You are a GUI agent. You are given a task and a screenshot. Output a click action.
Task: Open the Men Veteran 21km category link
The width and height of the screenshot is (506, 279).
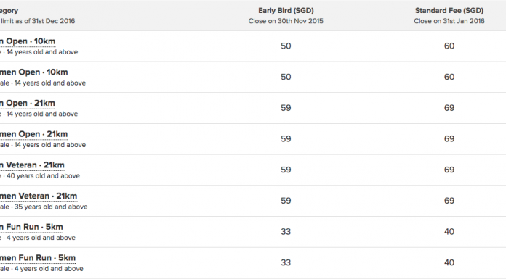tap(32, 165)
